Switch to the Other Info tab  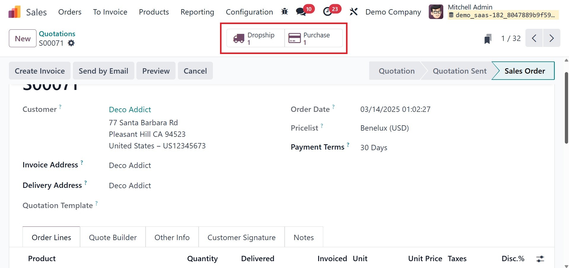pyautogui.click(x=172, y=237)
